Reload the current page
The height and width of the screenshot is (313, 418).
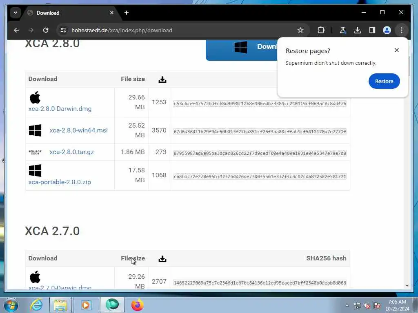[46, 30]
